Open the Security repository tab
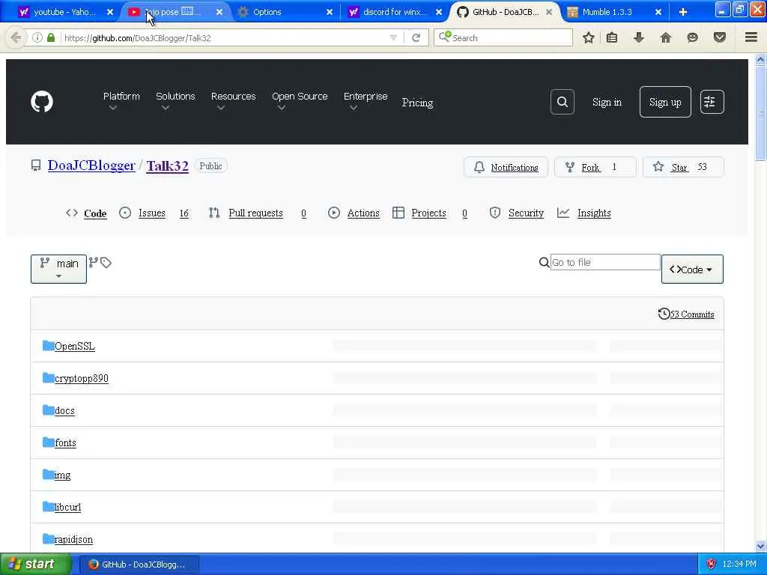 526,213
